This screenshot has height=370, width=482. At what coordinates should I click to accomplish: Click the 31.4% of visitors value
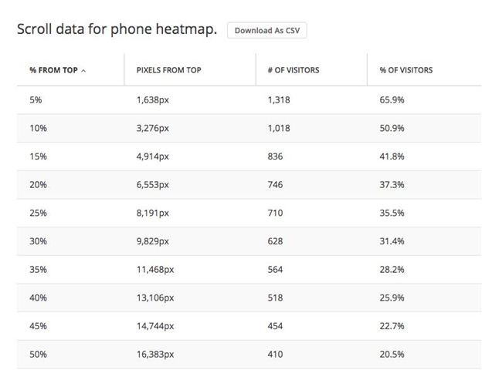coord(392,241)
